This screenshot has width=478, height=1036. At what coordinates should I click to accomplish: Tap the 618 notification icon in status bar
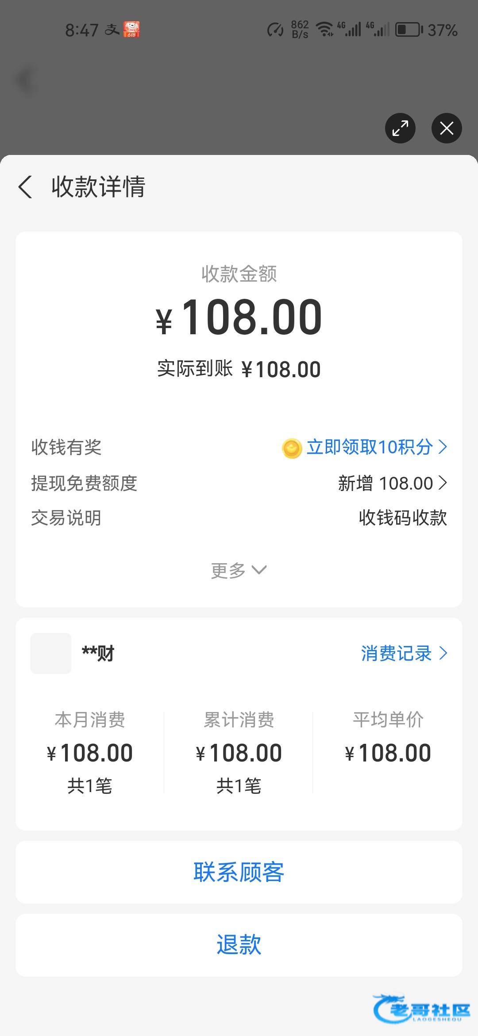coord(131,30)
